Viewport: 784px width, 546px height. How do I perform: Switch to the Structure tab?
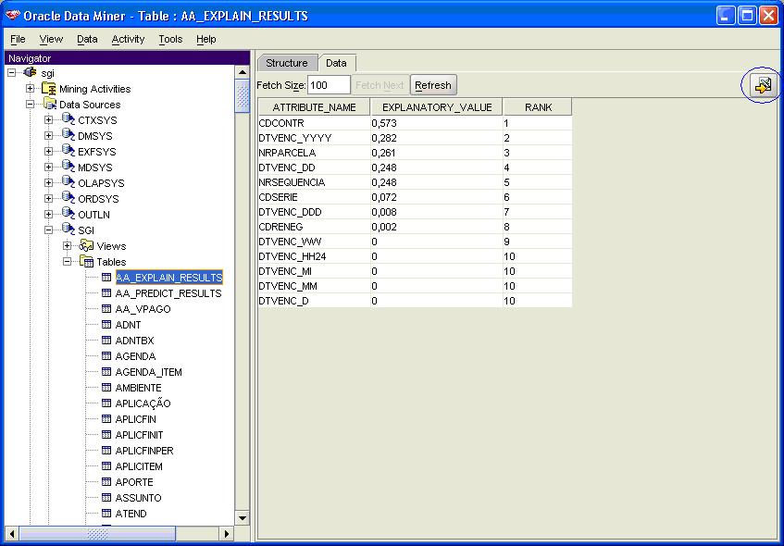pos(286,63)
